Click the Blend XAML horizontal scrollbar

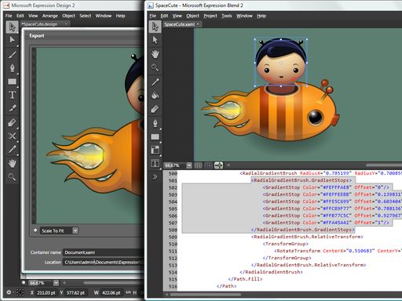[x=206, y=295]
